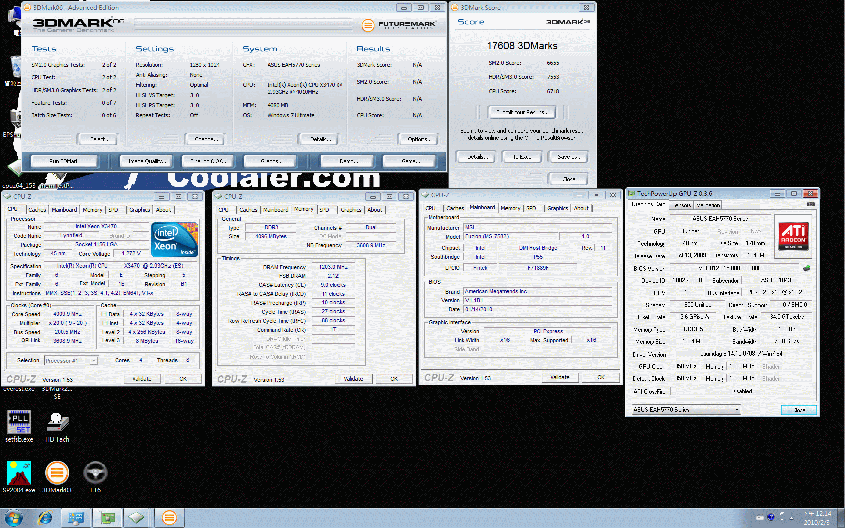Image resolution: width=845 pixels, height=528 pixels.
Task: Open About tab in first CPU-Z window
Action: coord(163,210)
